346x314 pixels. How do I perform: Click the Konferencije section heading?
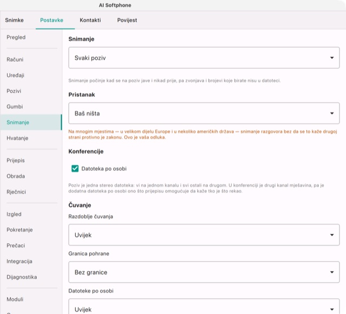coord(86,151)
